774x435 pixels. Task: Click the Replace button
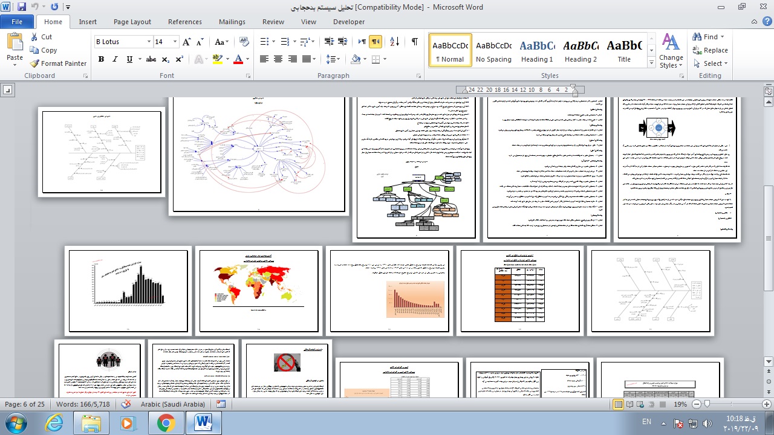(710, 50)
